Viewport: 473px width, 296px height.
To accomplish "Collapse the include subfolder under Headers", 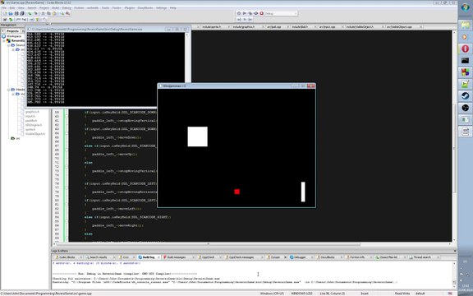I will [13, 94].
